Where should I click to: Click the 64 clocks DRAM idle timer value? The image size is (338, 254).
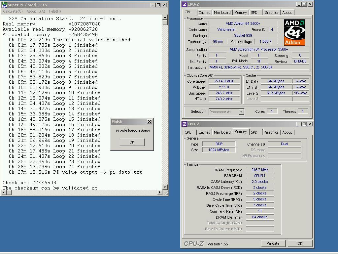(260, 217)
